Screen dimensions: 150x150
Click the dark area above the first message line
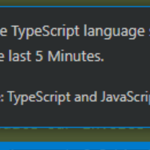tap(75, 16)
